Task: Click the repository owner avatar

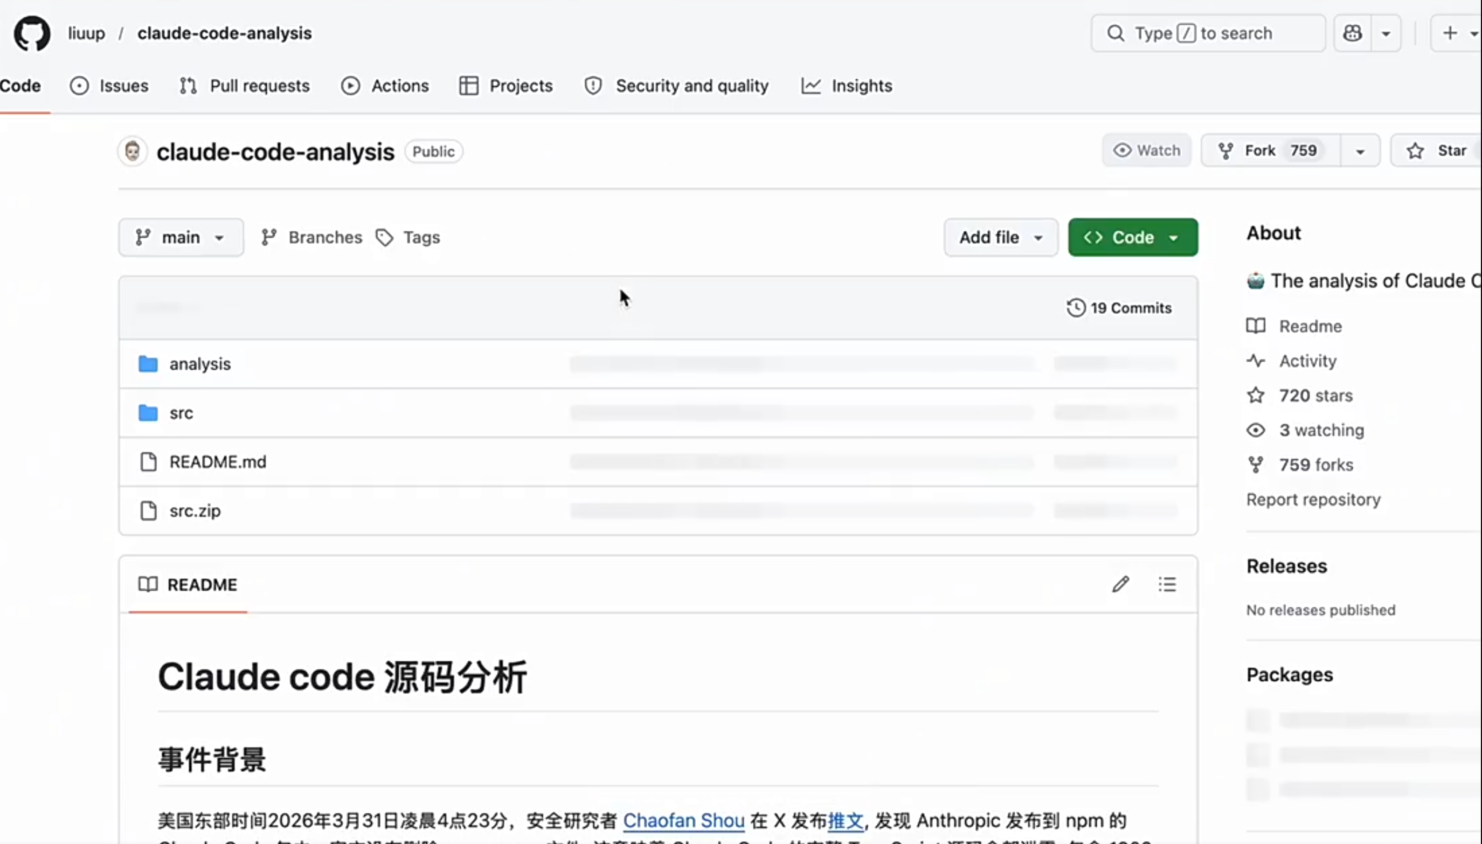Action: (133, 152)
